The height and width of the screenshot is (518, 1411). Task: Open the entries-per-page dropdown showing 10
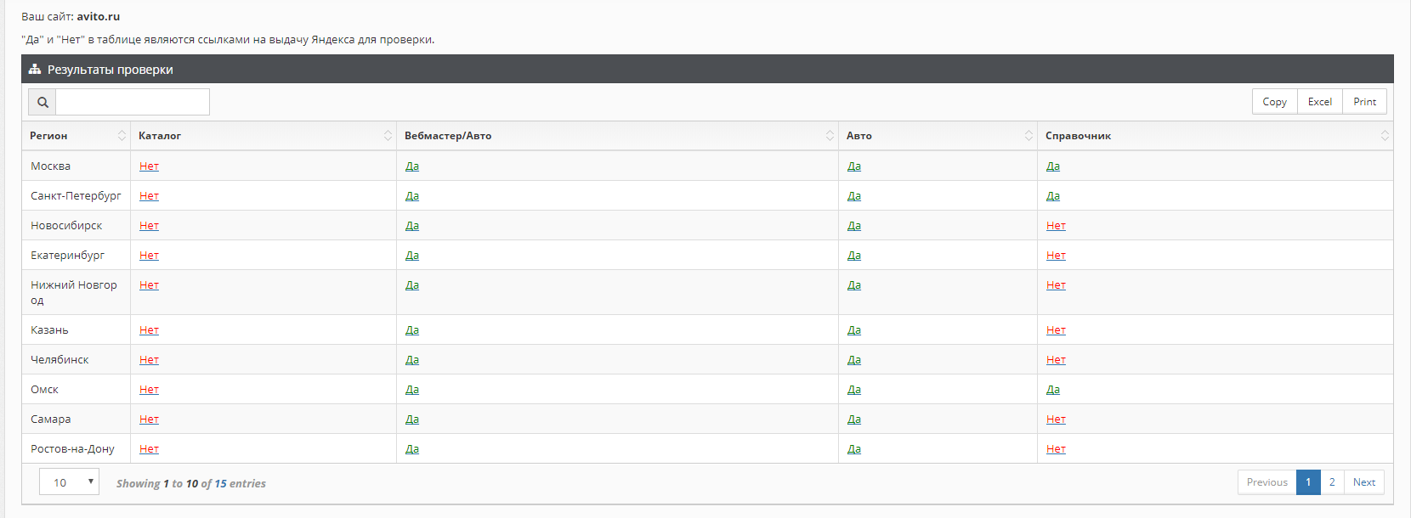[x=69, y=482]
